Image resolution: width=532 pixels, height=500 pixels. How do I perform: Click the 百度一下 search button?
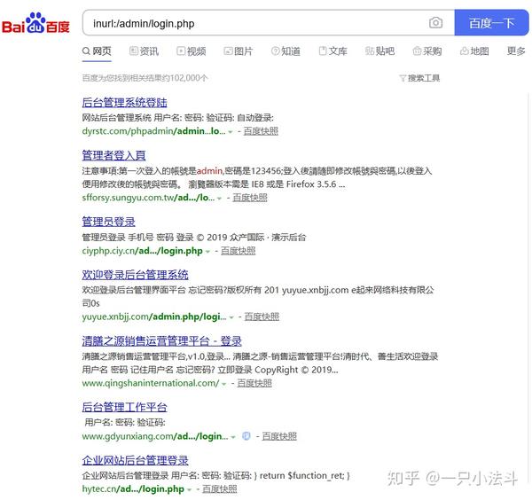point(491,23)
